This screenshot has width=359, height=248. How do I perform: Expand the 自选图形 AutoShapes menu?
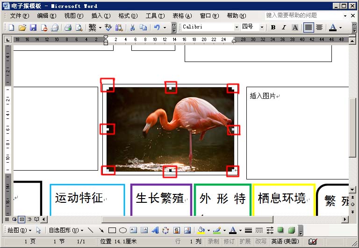66,230
